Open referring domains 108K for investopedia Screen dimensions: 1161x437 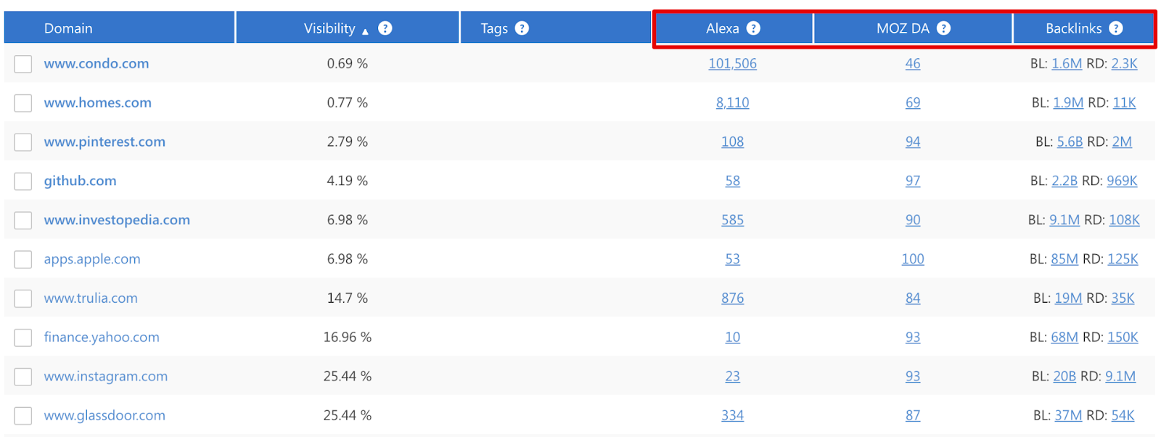(x=1125, y=220)
